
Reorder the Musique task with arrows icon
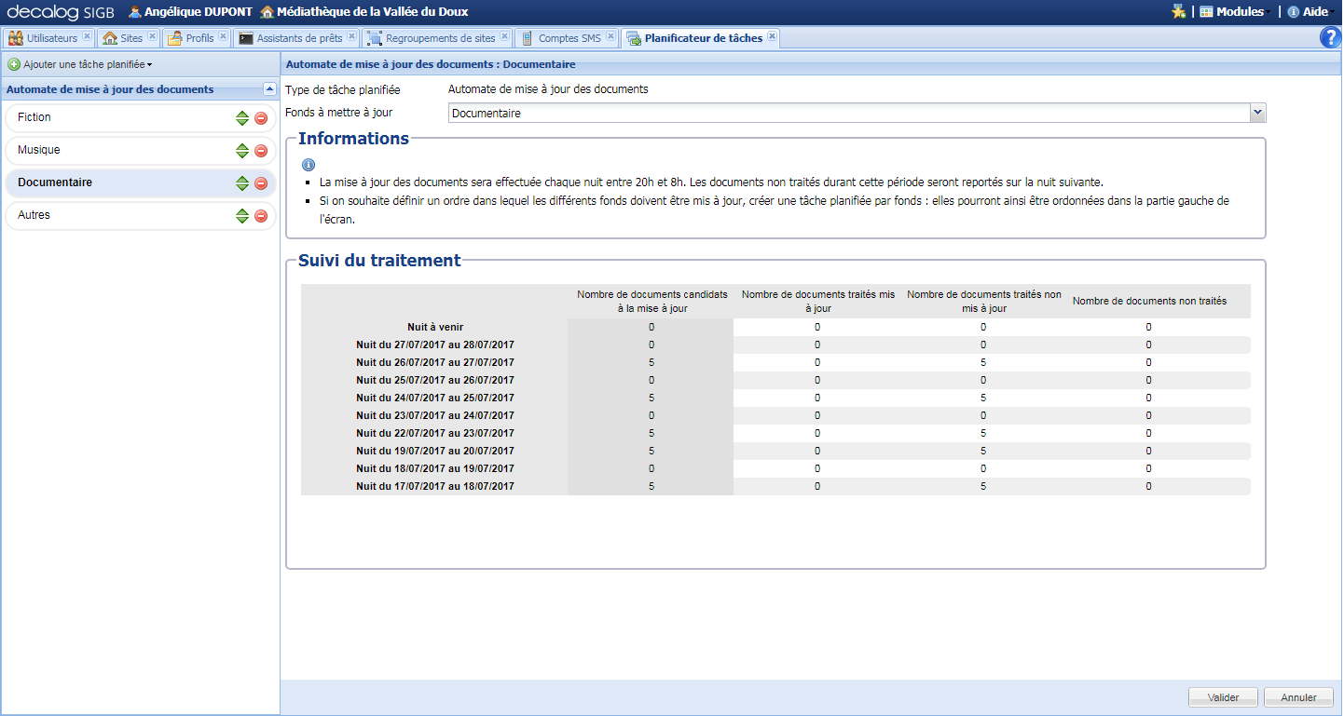242,151
